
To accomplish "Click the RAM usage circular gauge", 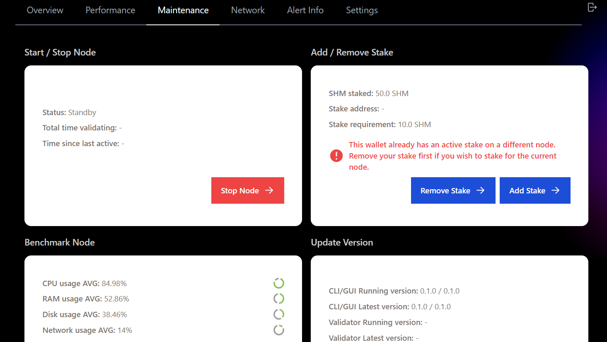I will tap(279, 299).
